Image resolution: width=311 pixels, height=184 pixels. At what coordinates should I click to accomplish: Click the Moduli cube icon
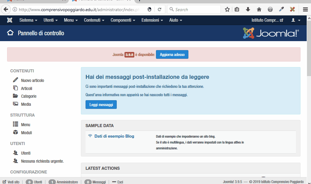(x=15, y=132)
